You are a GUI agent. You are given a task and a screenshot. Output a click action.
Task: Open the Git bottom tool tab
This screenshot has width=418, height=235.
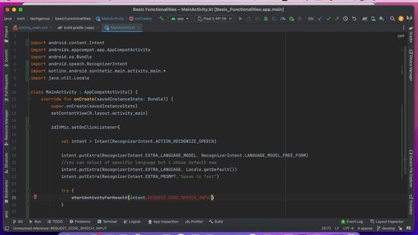[x=18, y=222]
